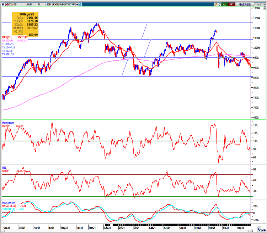The image size is (267, 233).
Task: Toggle the LIN scale button
Action: click(x=49, y=4)
